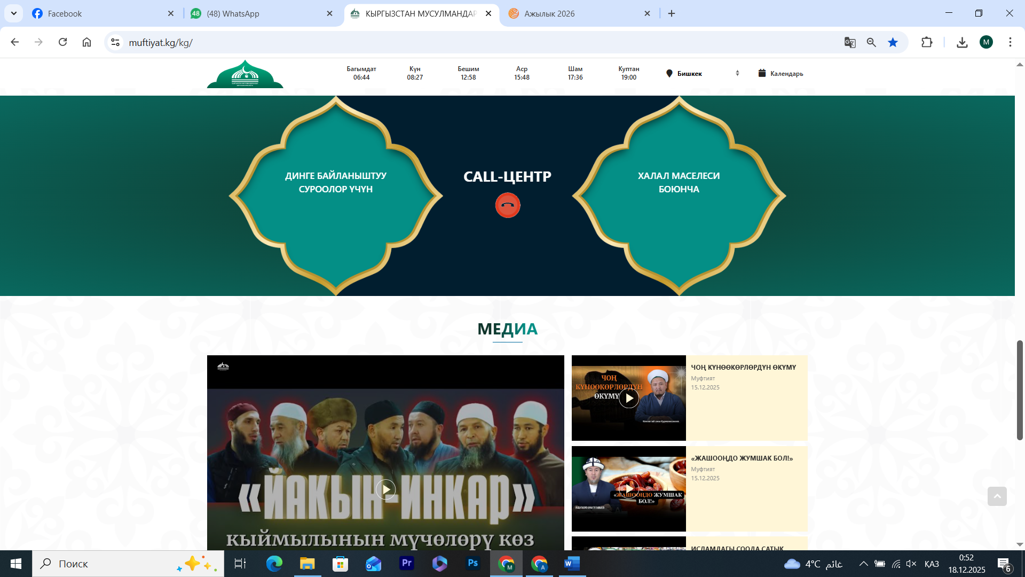
Task: Click the bookmark star icon
Action: (x=893, y=43)
